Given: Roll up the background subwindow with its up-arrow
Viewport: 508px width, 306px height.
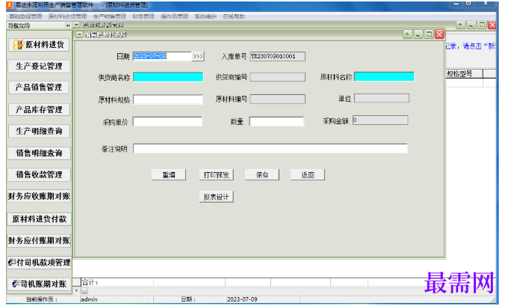Looking at the screenshot, I should pyautogui.click(x=461, y=25).
